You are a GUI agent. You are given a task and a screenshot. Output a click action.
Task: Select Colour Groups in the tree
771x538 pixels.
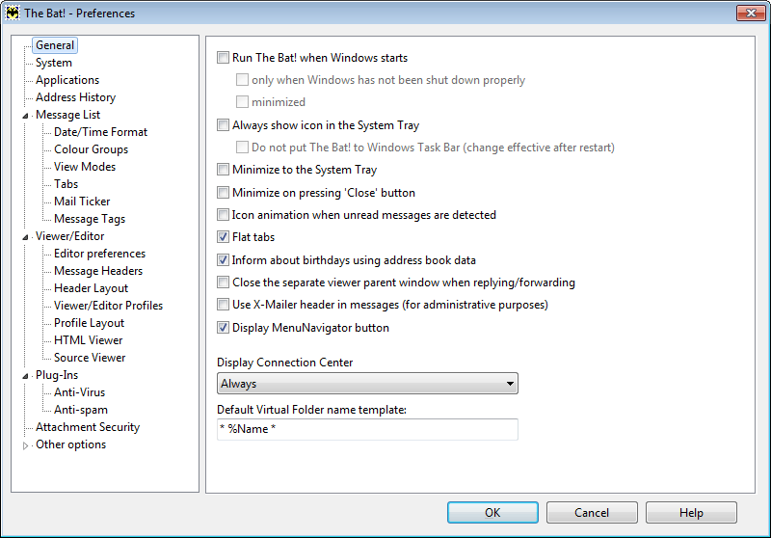pos(91,149)
